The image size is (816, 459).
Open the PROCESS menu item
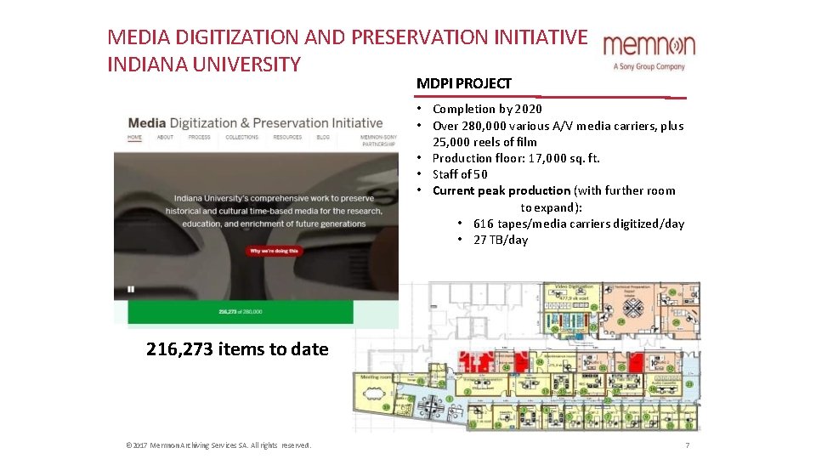click(199, 138)
